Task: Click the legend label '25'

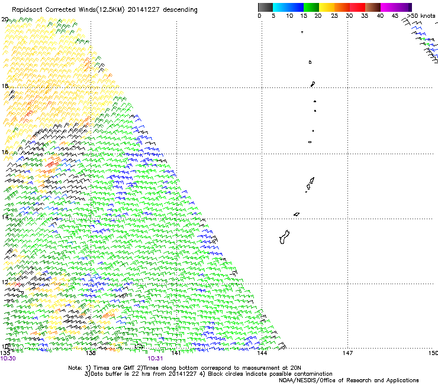Action: (x=334, y=16)
